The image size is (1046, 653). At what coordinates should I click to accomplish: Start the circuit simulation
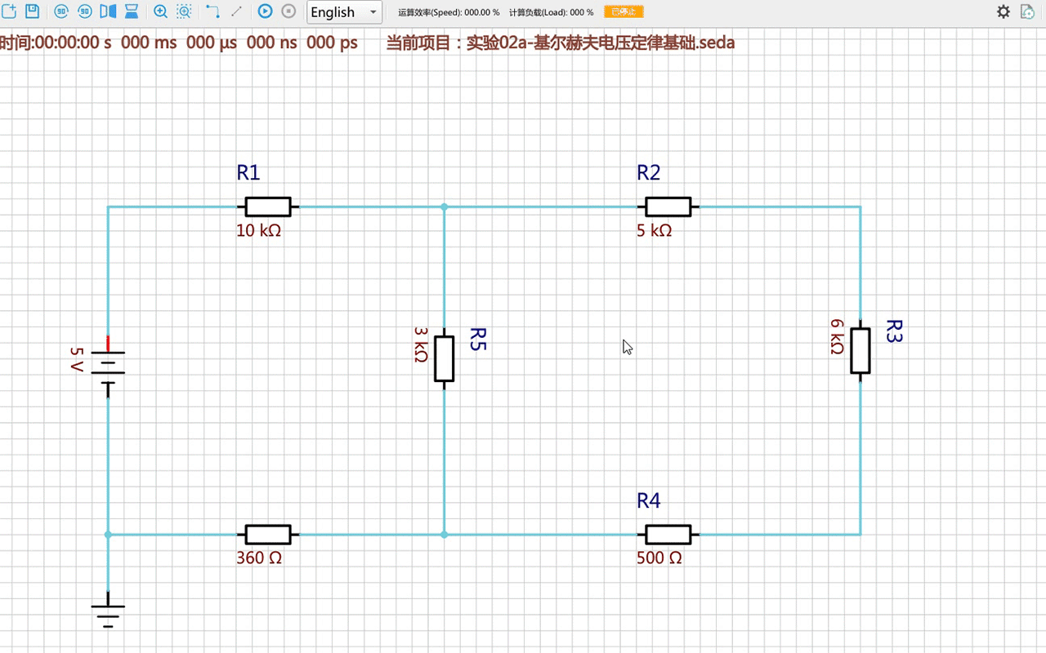click(x=265, y=11)
